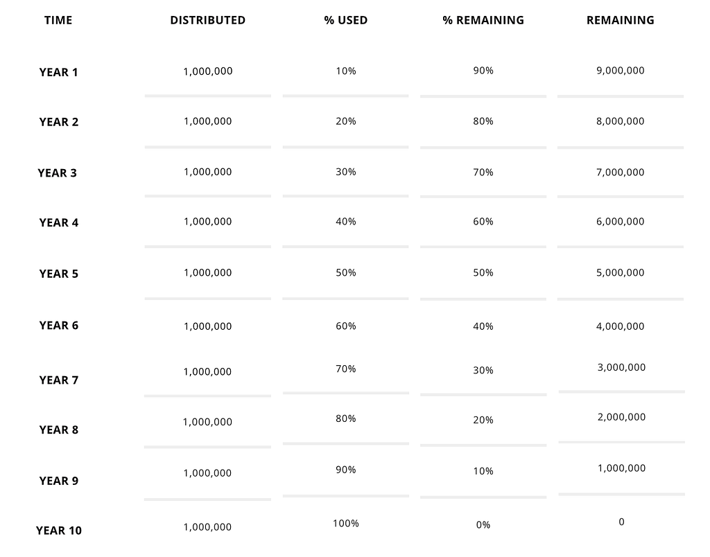Click Year 1 remaining value 9,000,000

pos(621,71)
